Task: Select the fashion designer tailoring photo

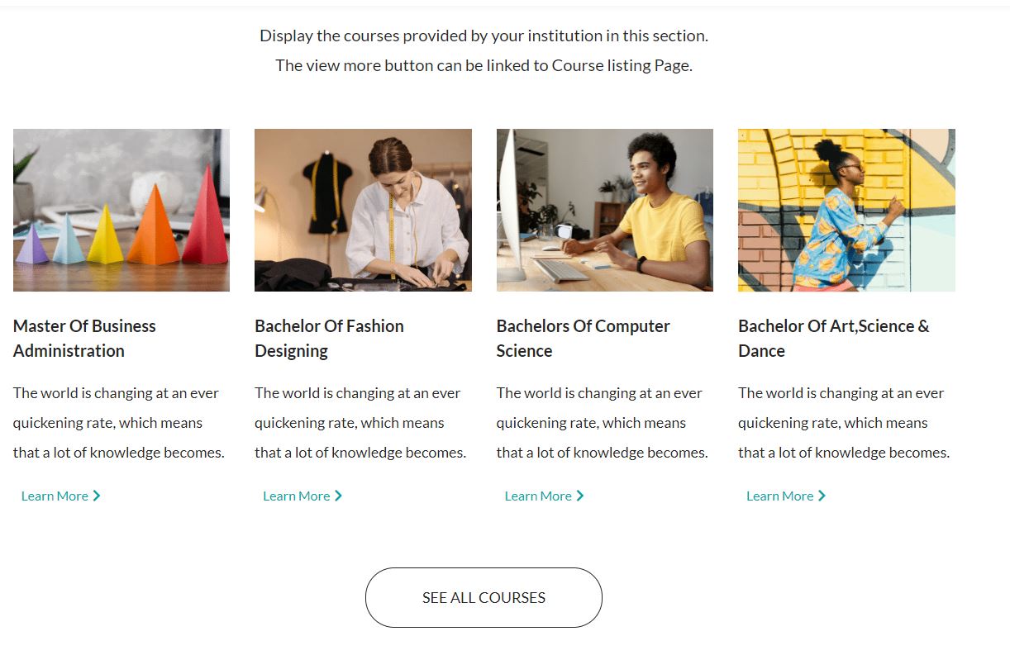Action: click(363, 210)
